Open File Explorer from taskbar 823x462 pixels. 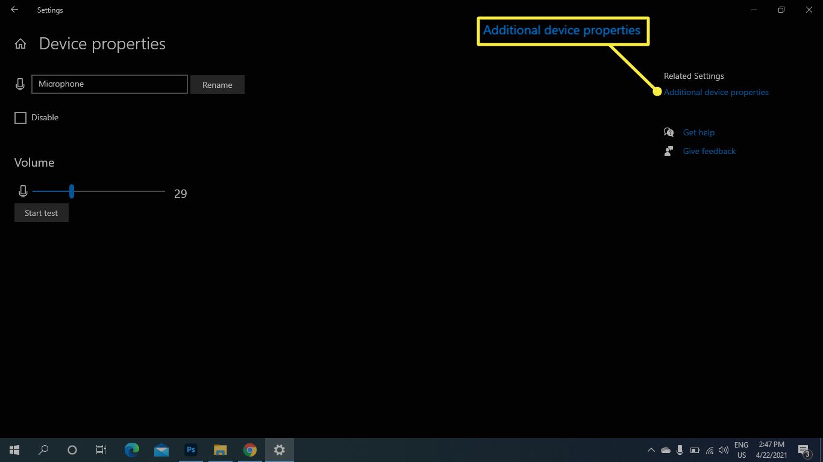pyautogui.click(x=221, y=450)
